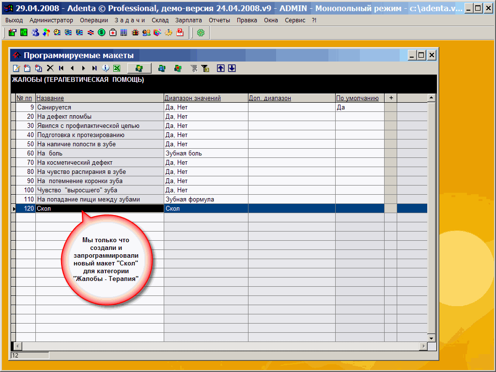Click the plus column header button
Image resolution: width=496 pixels, height=372 pixels.
pyautogui.click(x=391, y=98)
